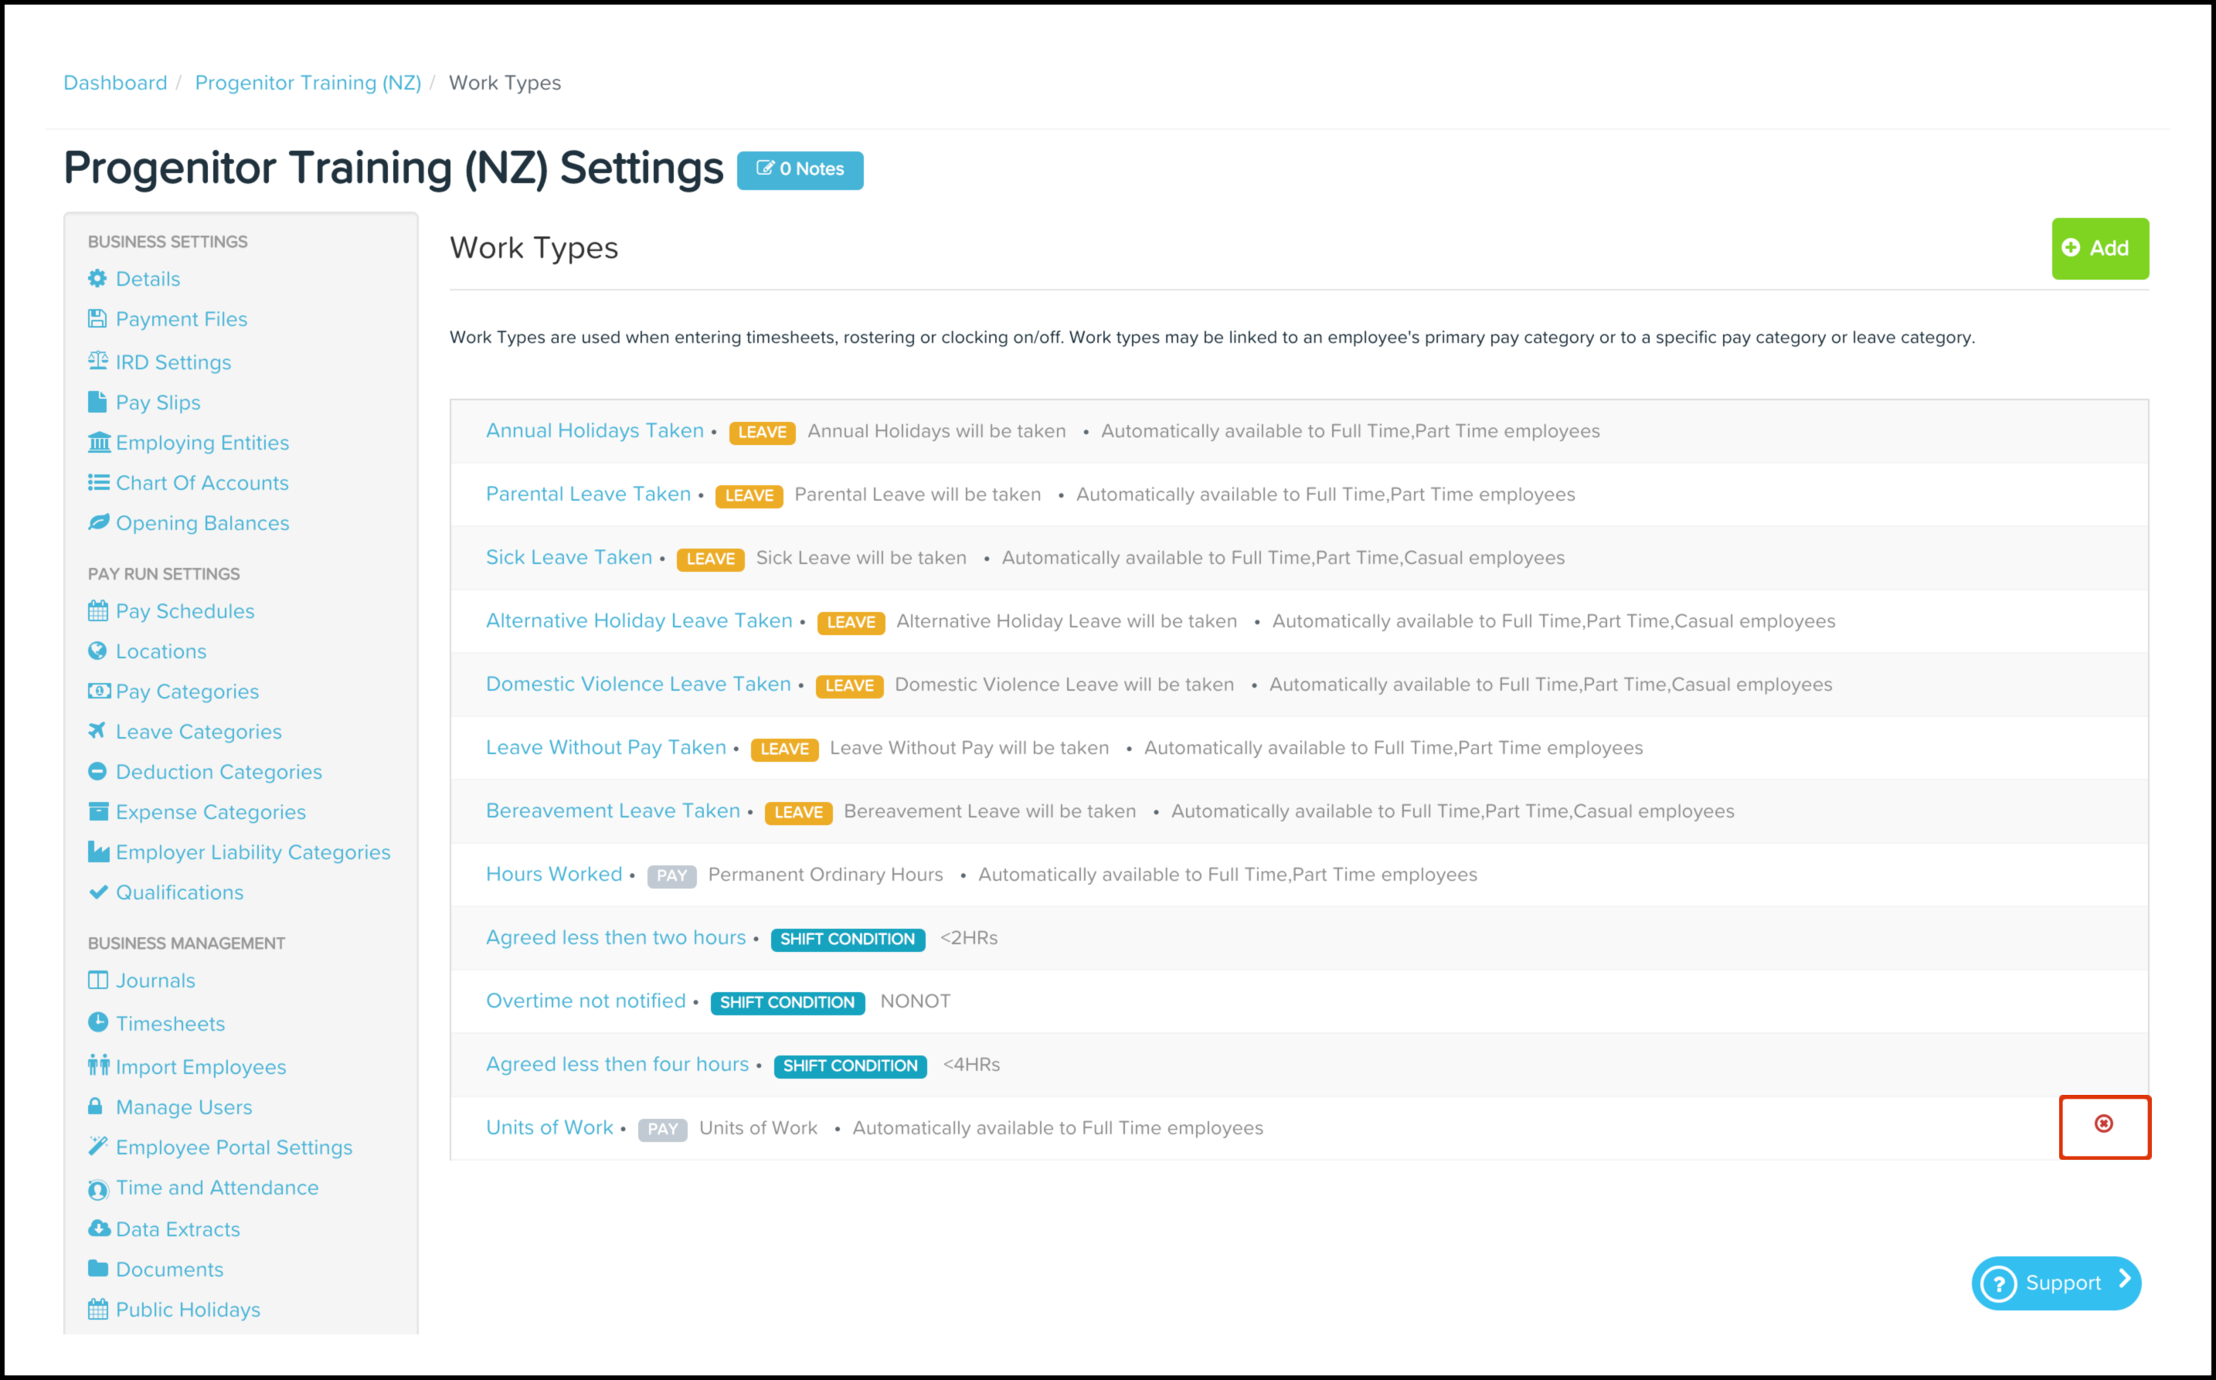Click the Manage Users lock icon
The image size is (2216, 1380).
click(96, 1106)
